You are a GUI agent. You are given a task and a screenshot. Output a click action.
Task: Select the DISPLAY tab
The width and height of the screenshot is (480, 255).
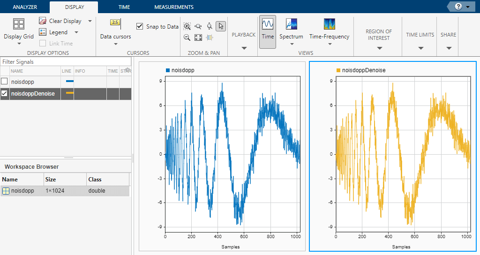tap(75, 7)
